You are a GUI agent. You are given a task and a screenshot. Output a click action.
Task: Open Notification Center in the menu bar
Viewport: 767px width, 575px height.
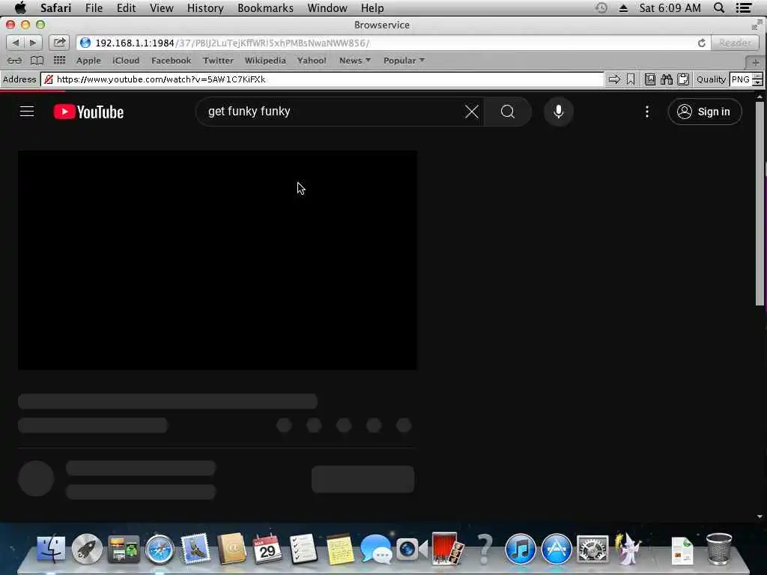tap(744, 7)
